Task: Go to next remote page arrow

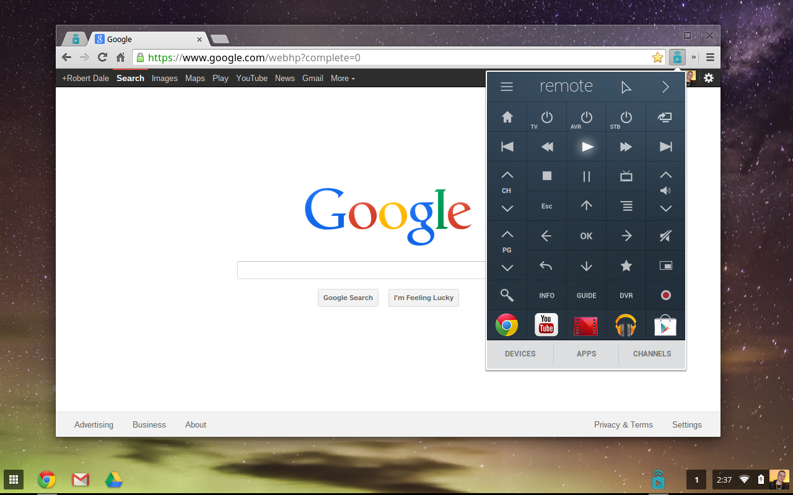Action: [665, 87]
